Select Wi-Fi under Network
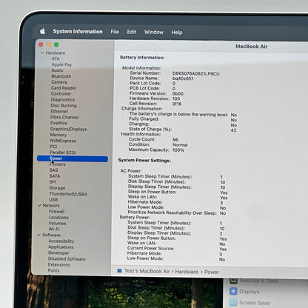Screen dimensions: 308x308 click(54, 229)
